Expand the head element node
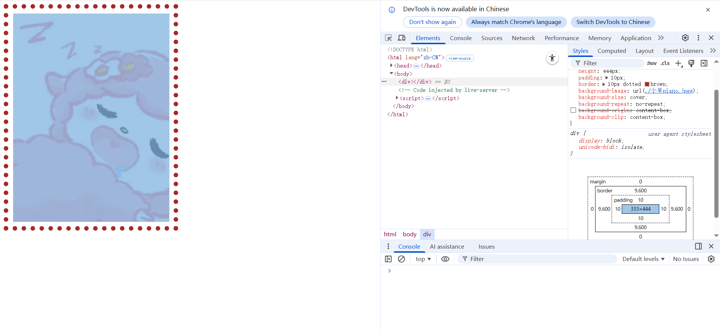720x330 pixels. [391, 66]
